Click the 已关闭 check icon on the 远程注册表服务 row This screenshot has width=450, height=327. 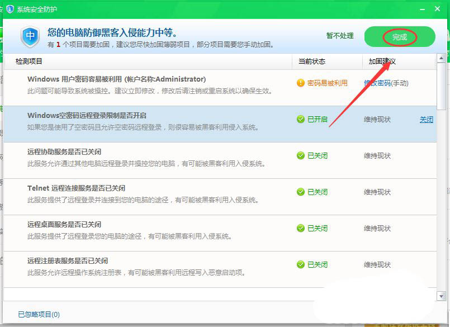300,264
